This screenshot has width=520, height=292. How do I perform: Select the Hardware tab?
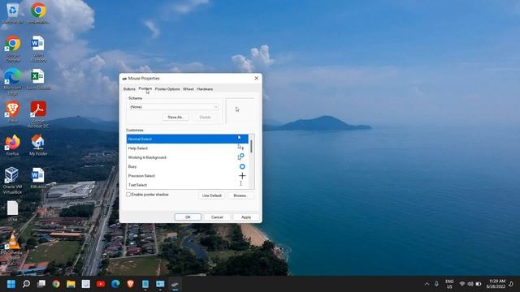click(205, 89)
